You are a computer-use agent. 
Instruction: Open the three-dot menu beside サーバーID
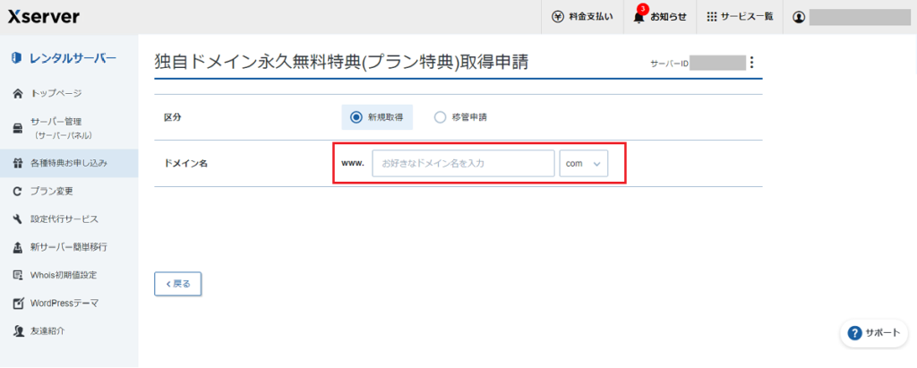(x=752, y=62)
